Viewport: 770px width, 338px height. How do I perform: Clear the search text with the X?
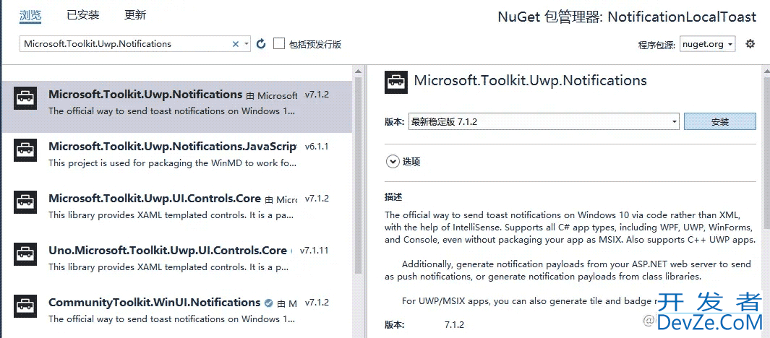point(235,44)
